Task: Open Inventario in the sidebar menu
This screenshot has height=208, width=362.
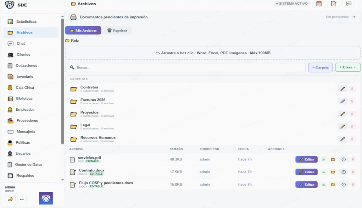Action: pyautogui.click(x=25, y=77)
